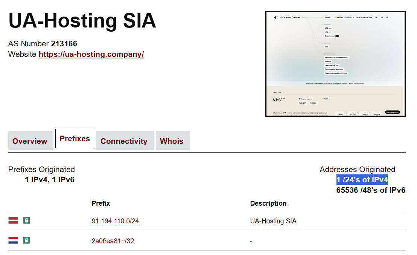Click the green lock icon in the 91.194.110.0/24 row
Image resolution: width=417 pixels, height=255 pixels.
pos(26,220)
